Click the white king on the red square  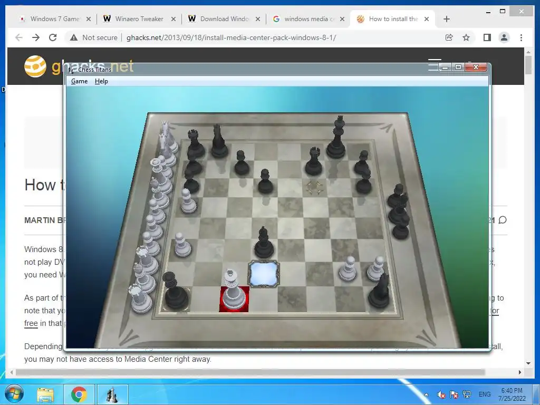pos(234,291)
